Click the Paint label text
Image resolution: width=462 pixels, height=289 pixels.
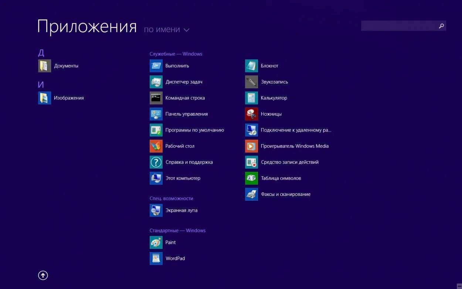pyautogui.click(x=171, y=242)
